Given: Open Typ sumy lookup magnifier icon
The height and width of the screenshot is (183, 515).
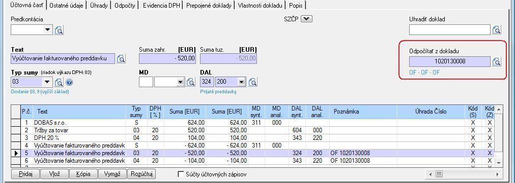Looking at the screenshot, I should [x=59, y=82].
